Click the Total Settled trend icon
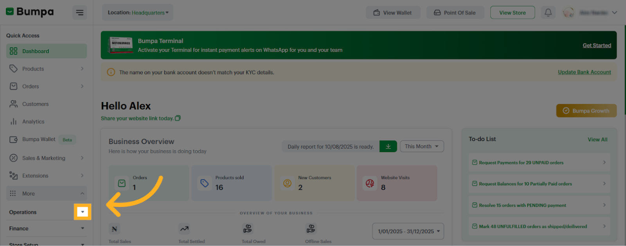Screen dimensions: 626x246 184,229
